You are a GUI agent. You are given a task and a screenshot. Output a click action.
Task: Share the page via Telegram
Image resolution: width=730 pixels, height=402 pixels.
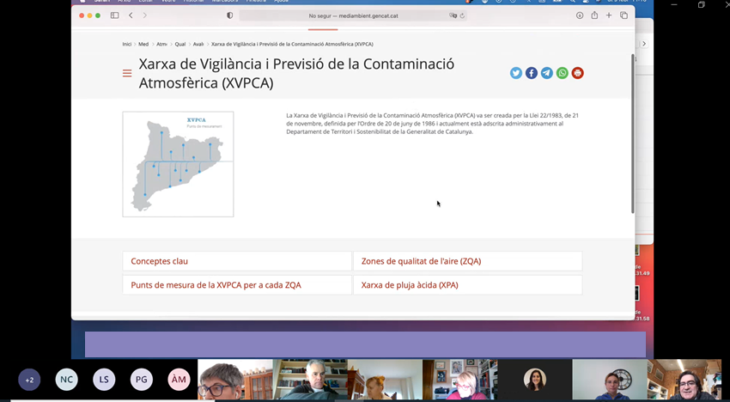coord(546,73)
